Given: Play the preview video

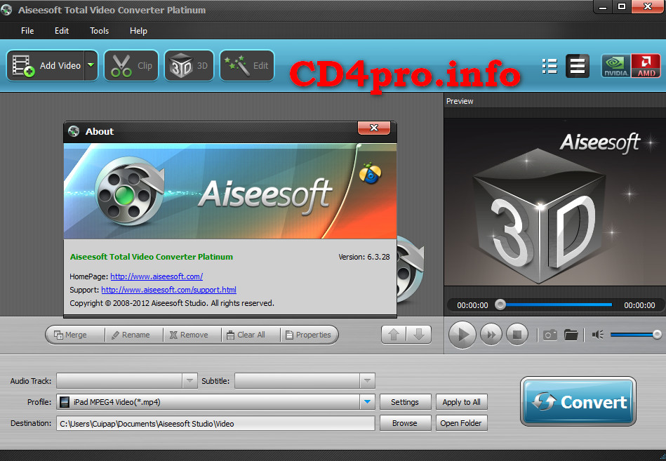Looking at the screenshot, I should pos(462,335).
